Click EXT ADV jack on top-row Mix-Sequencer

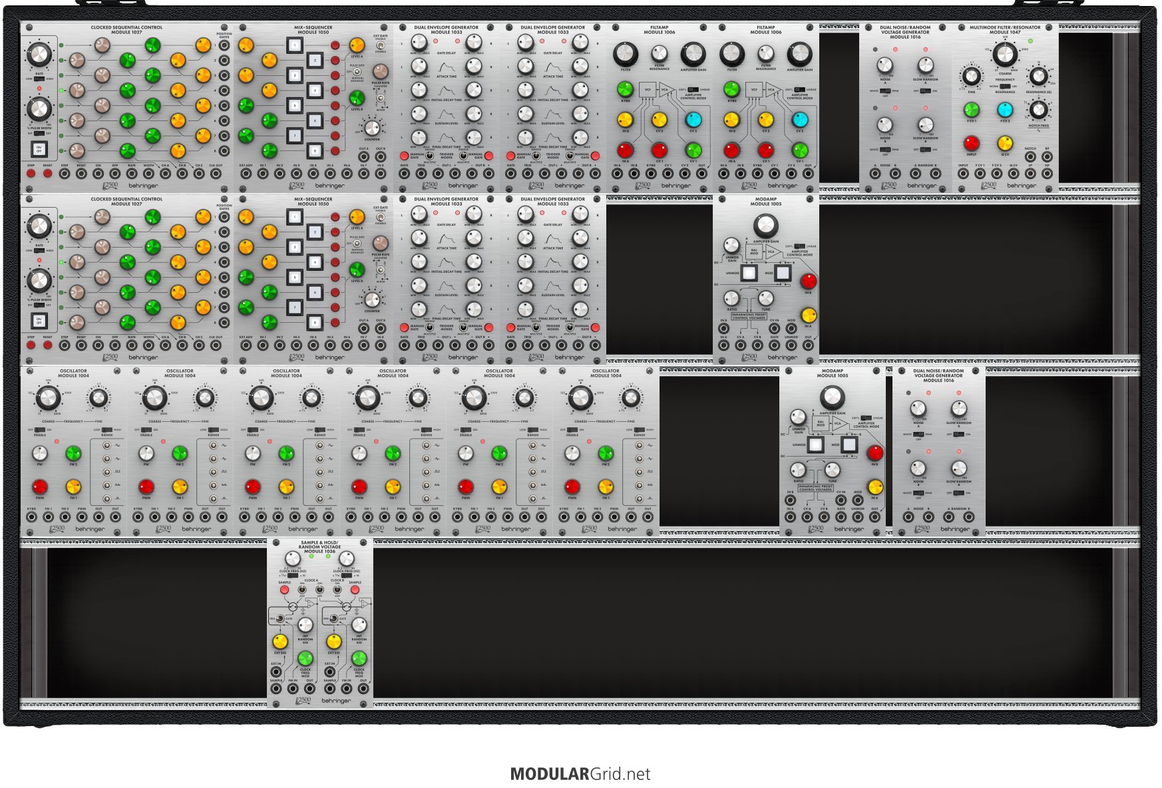click(x=246, y=174)
